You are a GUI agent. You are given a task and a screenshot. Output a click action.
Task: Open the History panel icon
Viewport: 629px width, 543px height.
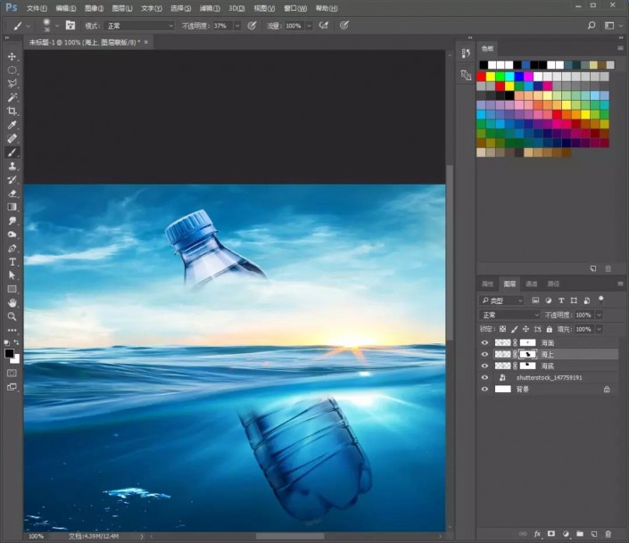coord(466,53)
